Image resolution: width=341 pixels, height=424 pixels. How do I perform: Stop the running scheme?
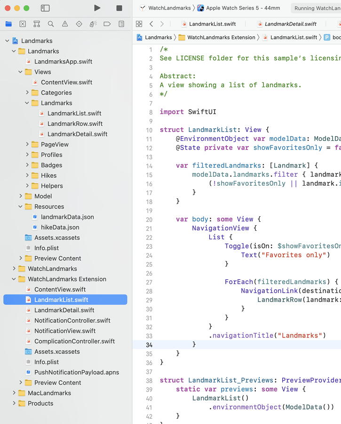tap(119, 8)
